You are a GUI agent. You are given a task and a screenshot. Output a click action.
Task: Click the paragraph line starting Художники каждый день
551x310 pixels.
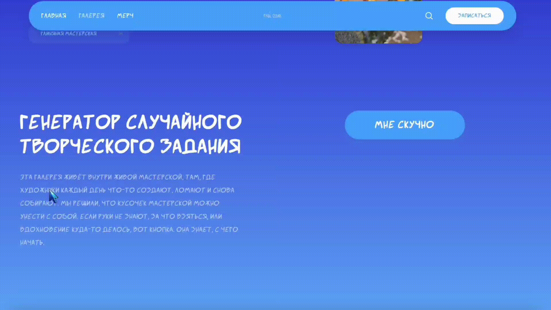[127, 190]
